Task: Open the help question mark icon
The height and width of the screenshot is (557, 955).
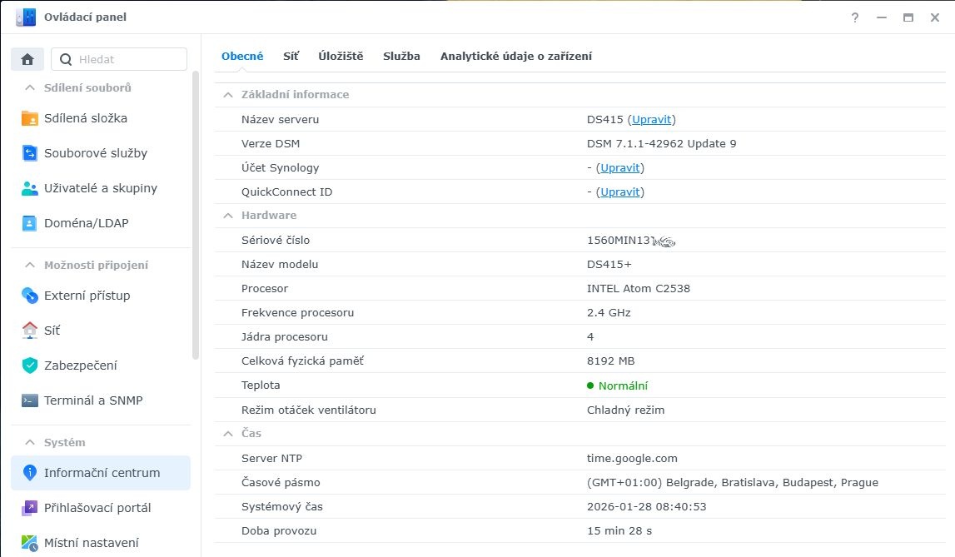Action: click(854, 17)
